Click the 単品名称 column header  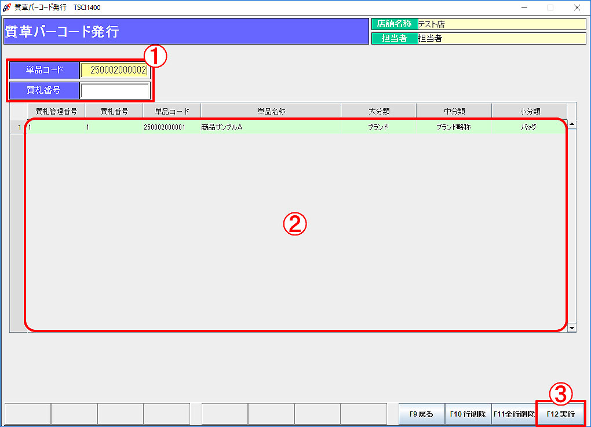(271, 112)
